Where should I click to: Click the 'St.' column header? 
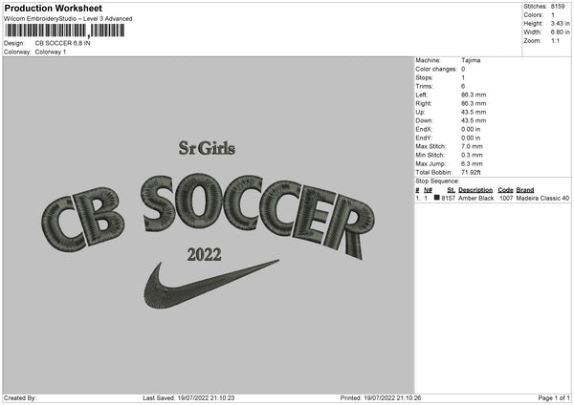point(451,190)
